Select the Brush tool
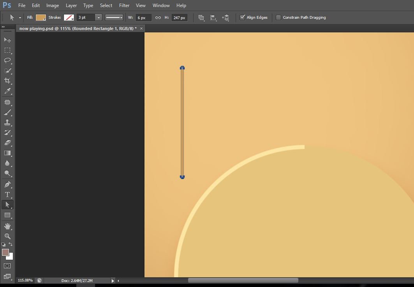The image size is (414, 287). 7,112
